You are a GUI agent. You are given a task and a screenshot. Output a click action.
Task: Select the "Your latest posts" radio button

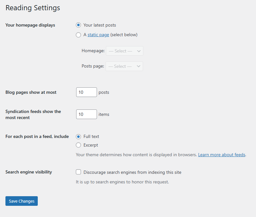tap(78, 25)
